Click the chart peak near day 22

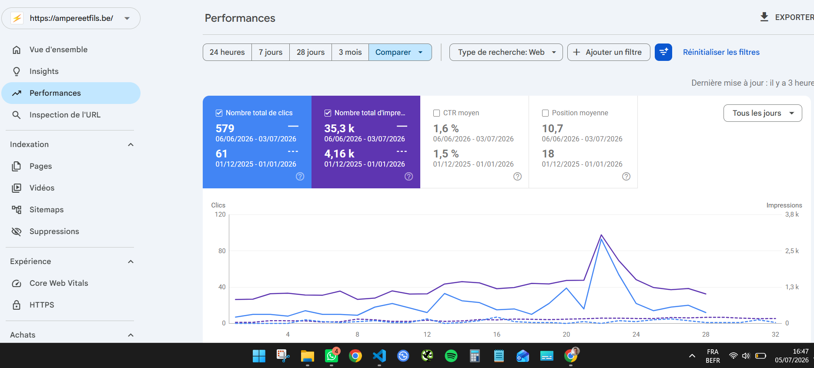click(601, 235)
